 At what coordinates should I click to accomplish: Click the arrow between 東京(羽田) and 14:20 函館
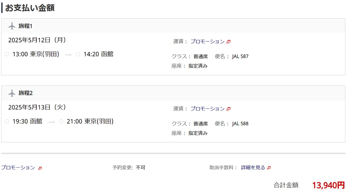[x=68, y=55]
